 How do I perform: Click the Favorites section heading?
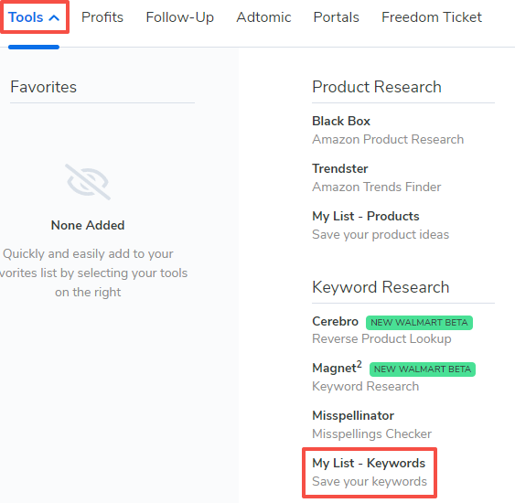(x=43, y=87)
